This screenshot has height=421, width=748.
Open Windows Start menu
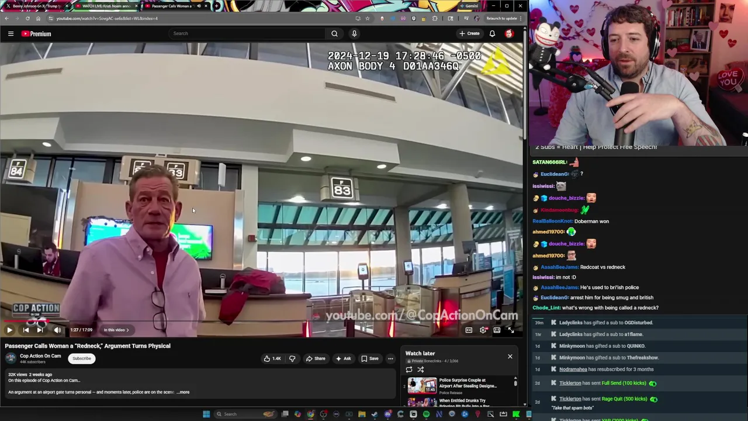tap(206, 414)
